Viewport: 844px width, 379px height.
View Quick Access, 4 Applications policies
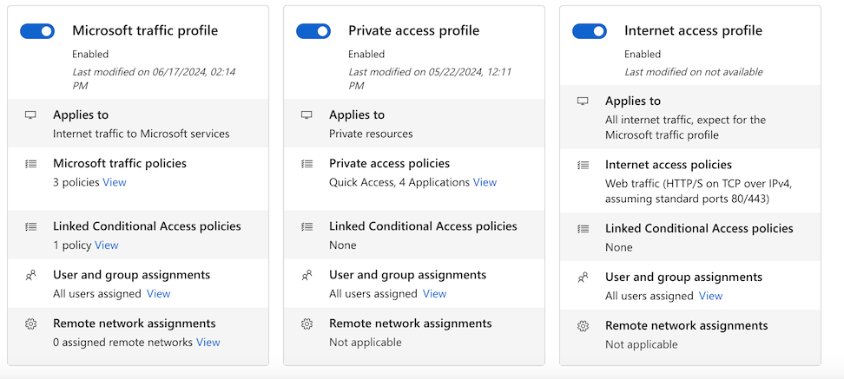(485, 182)
